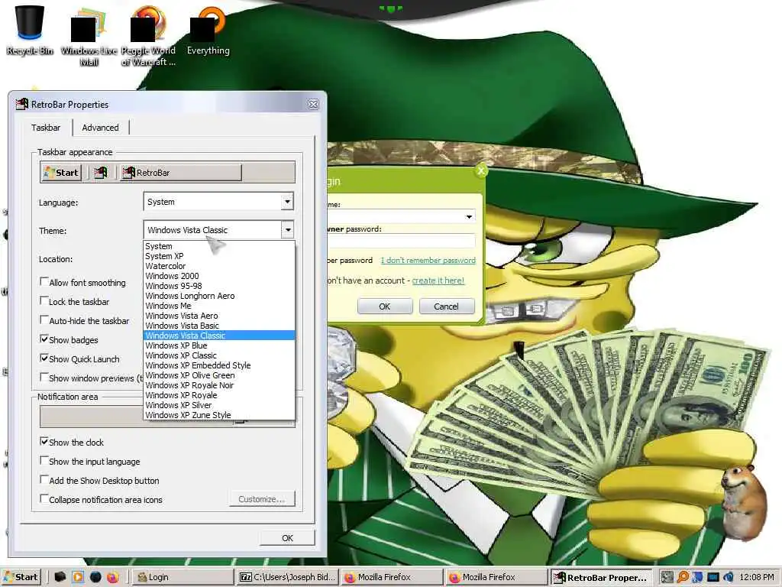The width and height of the screenshot is (782, 587).
Task: Click the RetroBar icon in the preview Quick Launch
Action: (x=101, y=172)
